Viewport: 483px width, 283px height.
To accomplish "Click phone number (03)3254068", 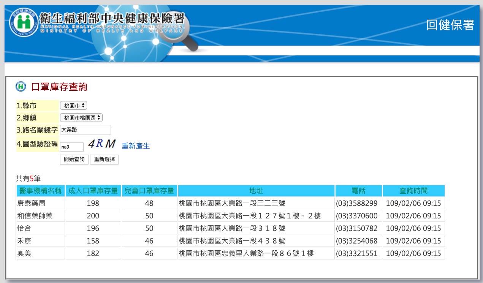I will tap(357, 241).
